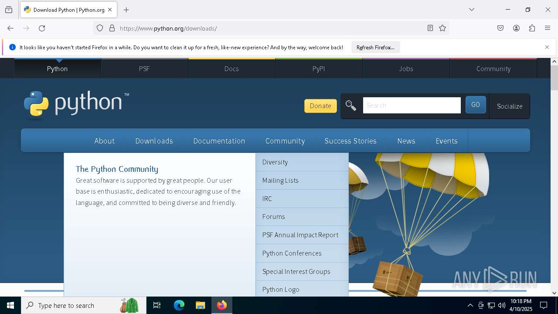The width and height of the screenshot is (558, 314).
Task: Open the Success Stories menu
Action: pyautogui.click(x=350, y=141)
